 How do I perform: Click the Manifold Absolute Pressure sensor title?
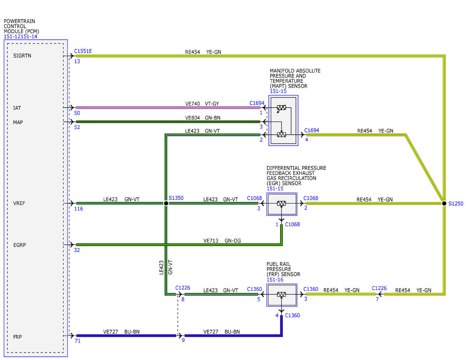[295, 79]
